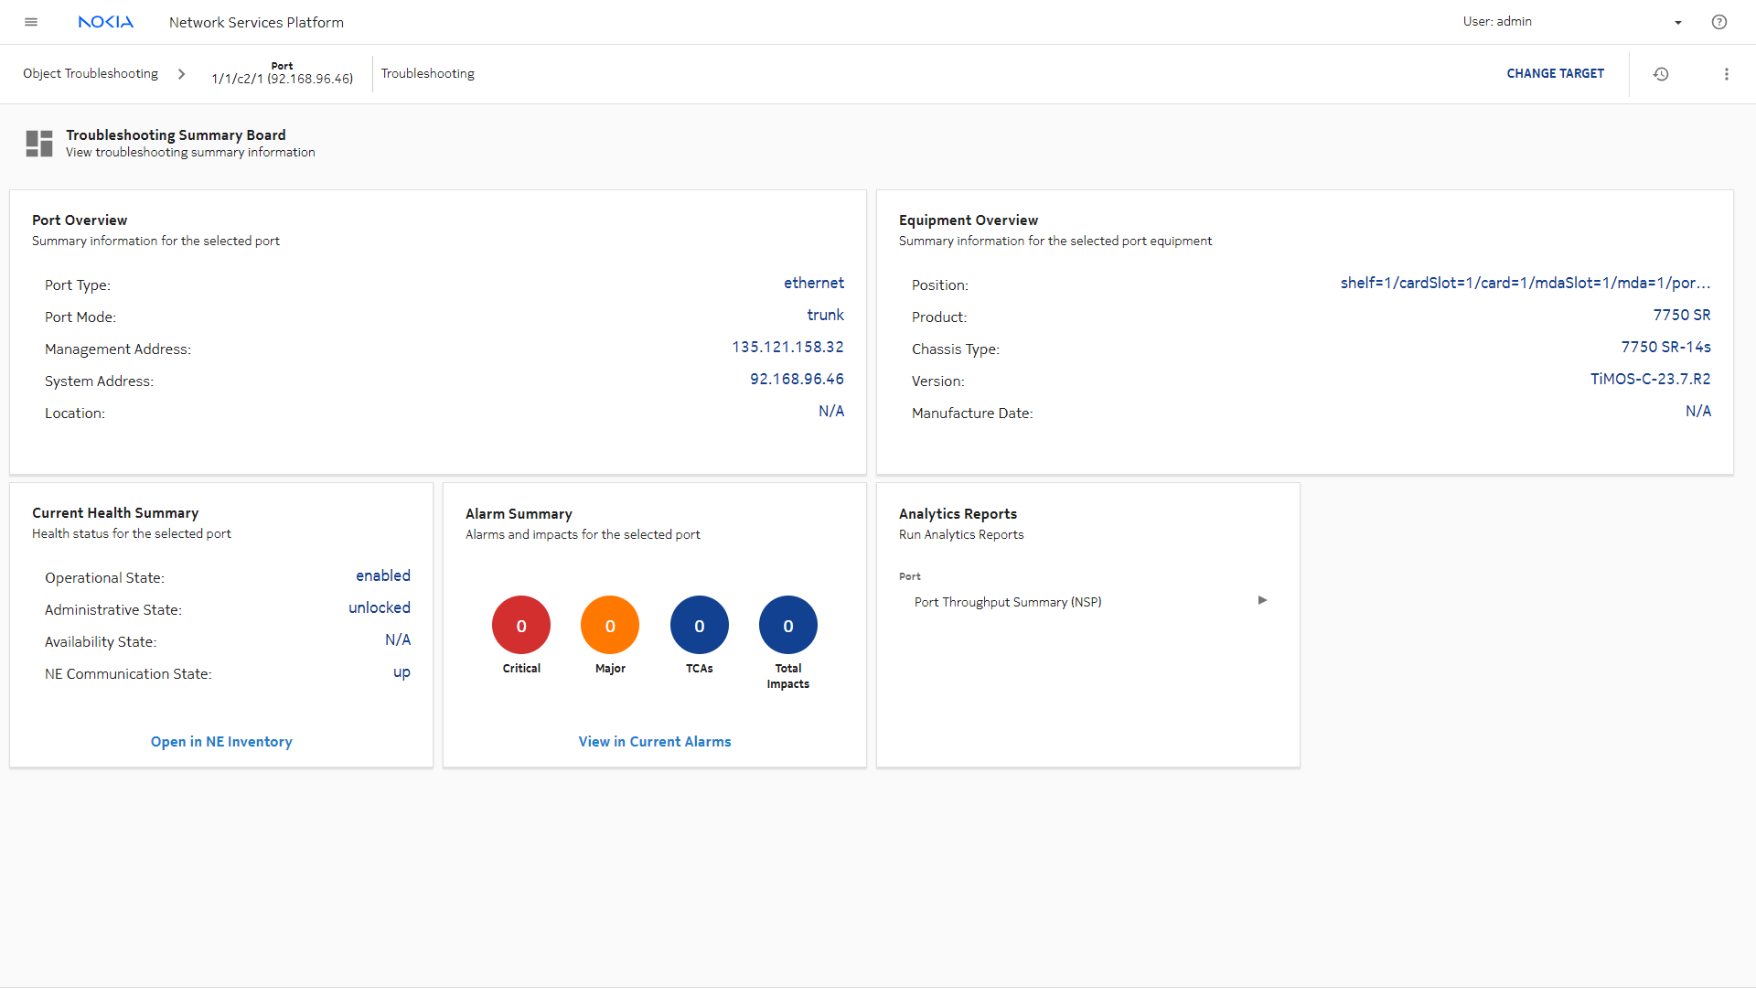Open in NE Inventory link
The height and width of the screenshot is (988, 1756).
[221, 742]
